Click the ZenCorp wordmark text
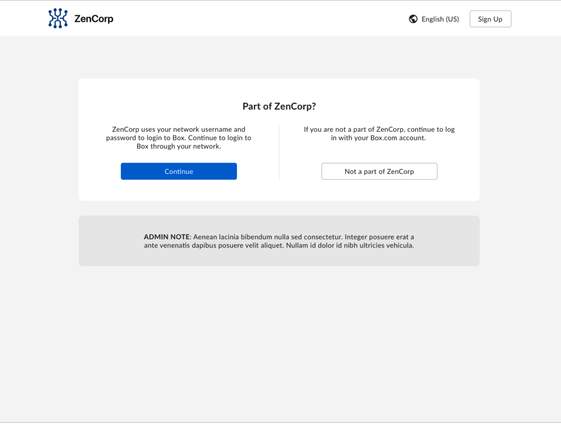The width and height of the screenshot is (561, 424). [x=94, y=19]
